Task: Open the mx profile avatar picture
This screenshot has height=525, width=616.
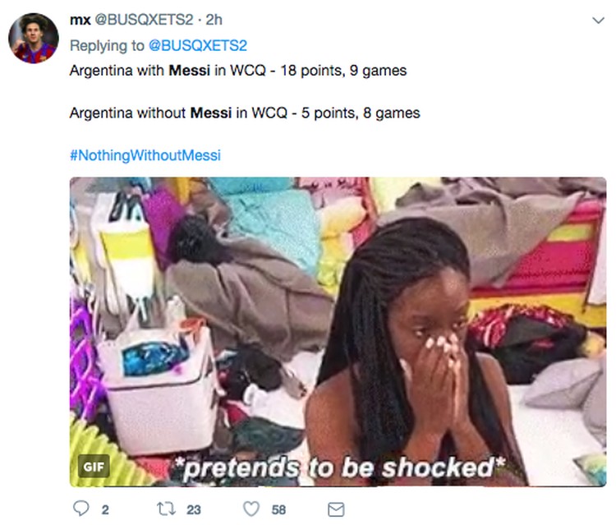Action: tap(34, 38)
